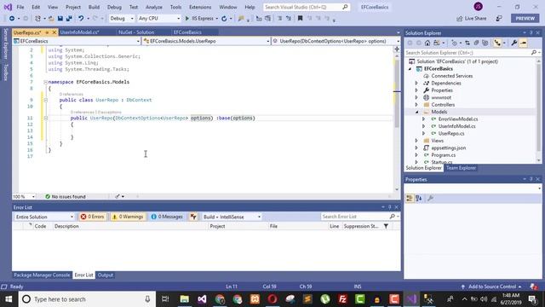Click the Windows Start button
Viewport: 545px width, 307px height.
point(9,299)
